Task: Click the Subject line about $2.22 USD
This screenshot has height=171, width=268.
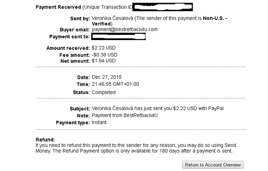Action: click(x=158, y=109)
